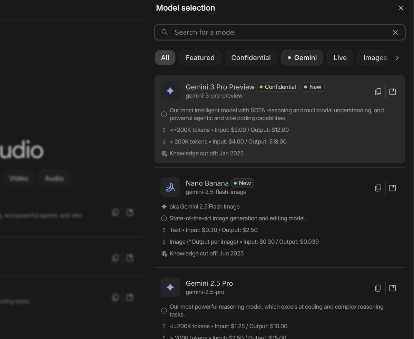Image resolution: width=414 pixels, height=339 pixels.
Task: Copy the gemini-3-pro-preview model ID
Action: (378, 92)
